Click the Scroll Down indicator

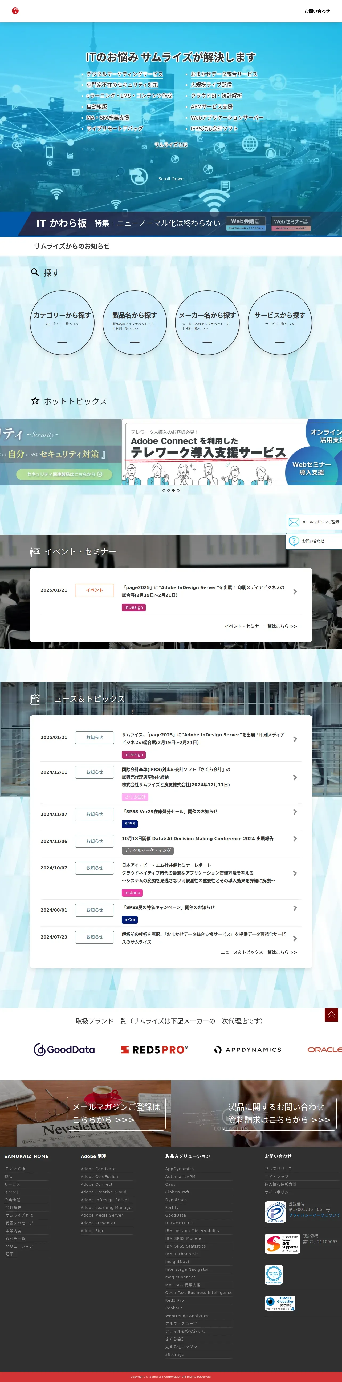tap(171, 179)
